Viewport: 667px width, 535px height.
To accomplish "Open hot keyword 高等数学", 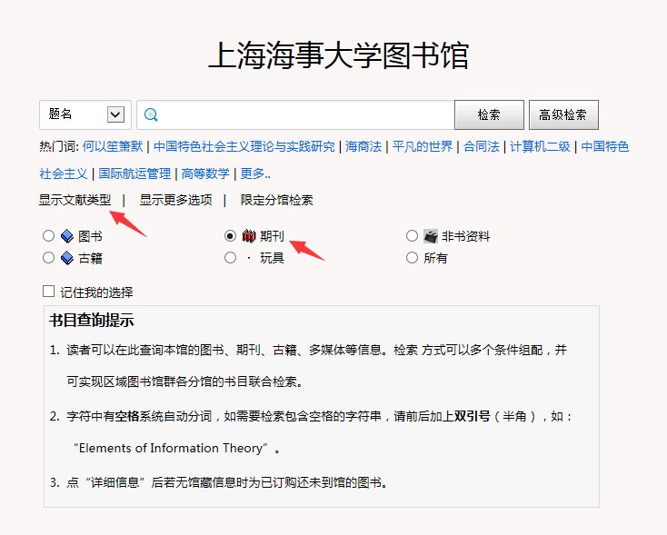I will coord(205,173).
